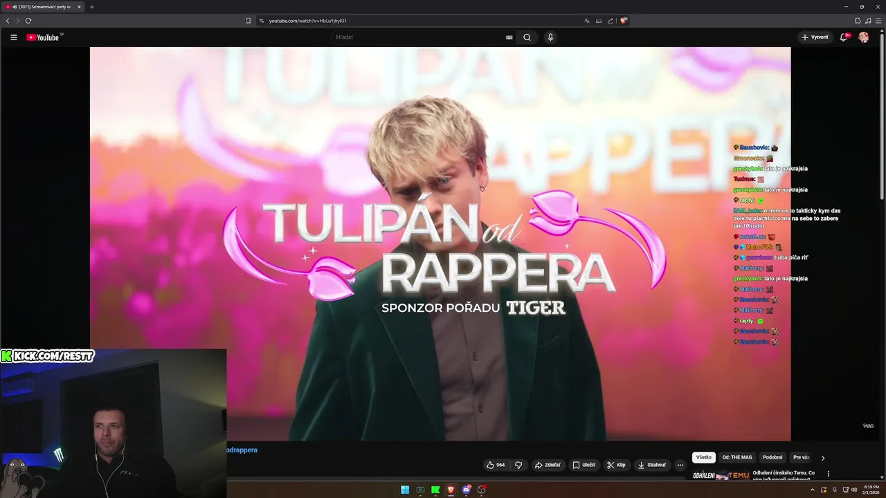Screen dimensions: 886x498
Task: Open the YouTube hamburger guide menu
Action: coord(14,37)
